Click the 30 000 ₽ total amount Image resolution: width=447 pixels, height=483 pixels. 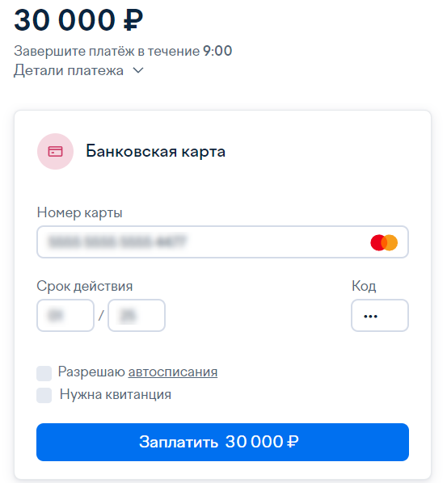click(78, 20)
